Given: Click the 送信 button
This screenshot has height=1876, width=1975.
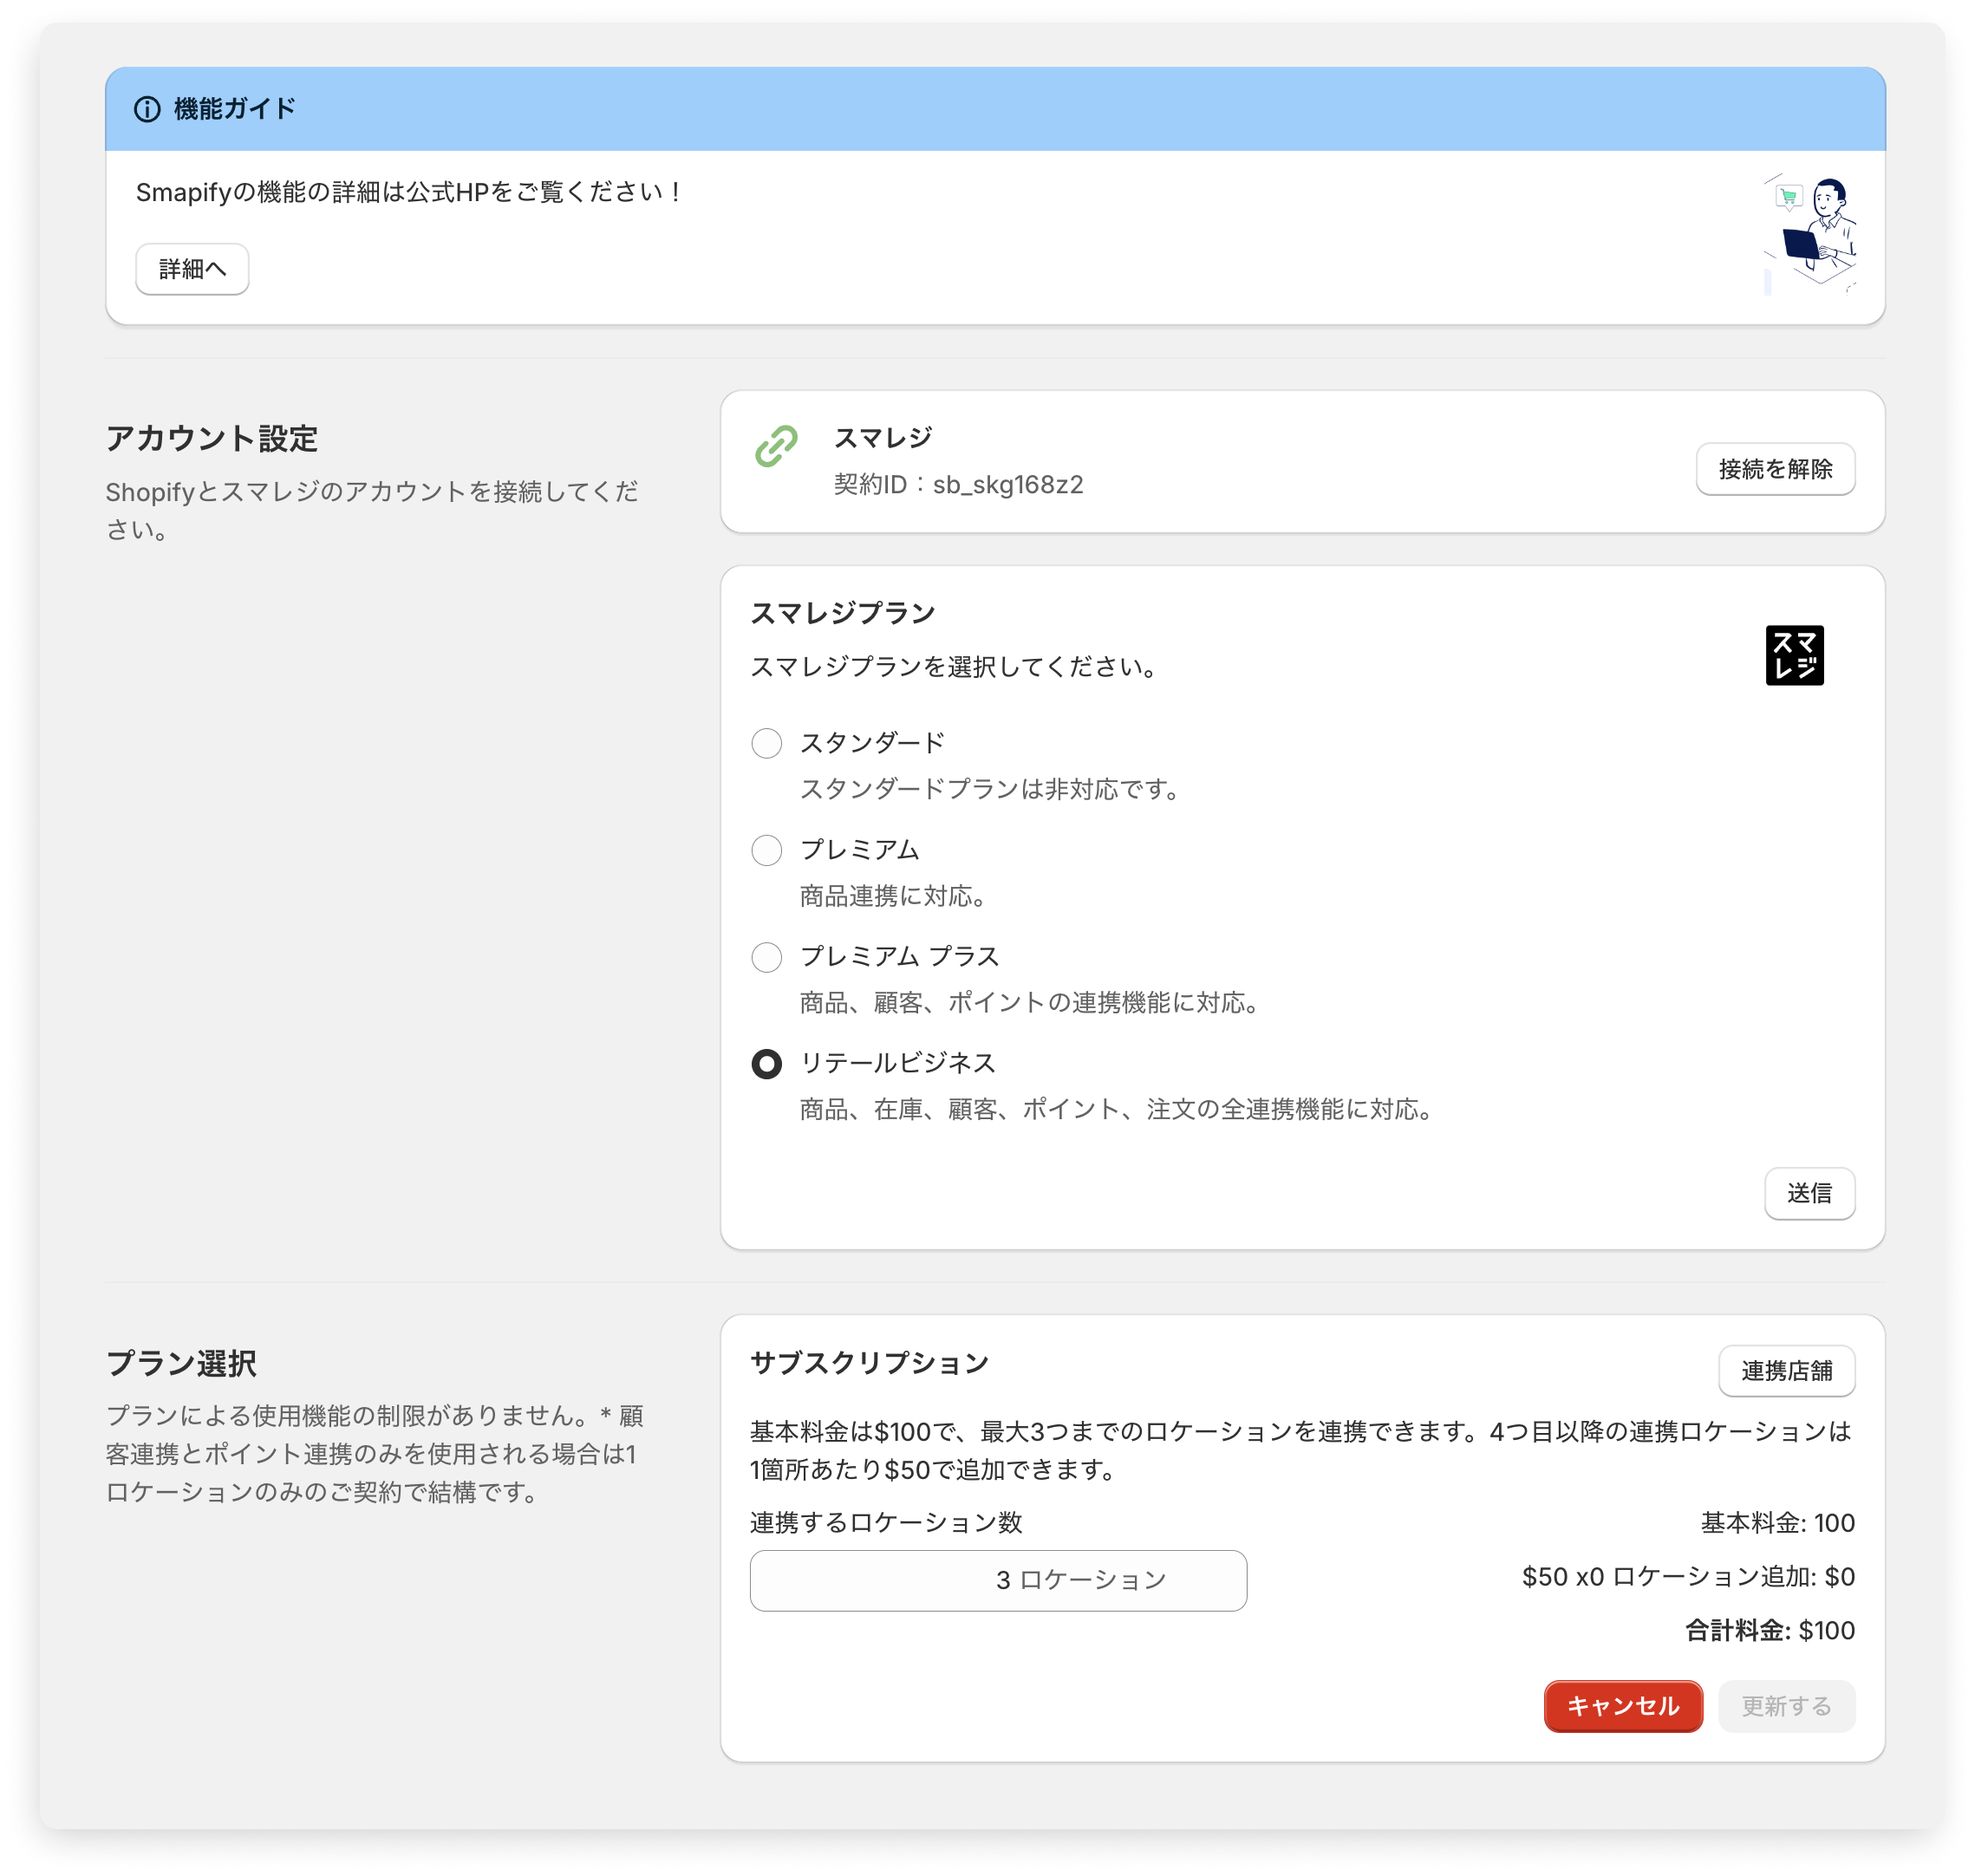Looking at the screenshot, I should click(1809, 1193).
